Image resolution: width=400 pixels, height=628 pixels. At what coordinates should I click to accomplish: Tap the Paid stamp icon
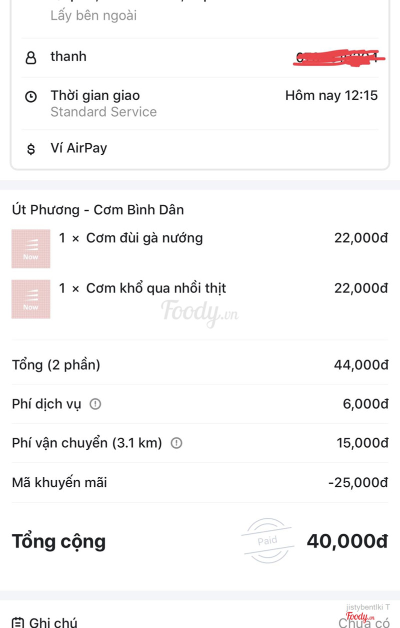click(x=267, y=541)
